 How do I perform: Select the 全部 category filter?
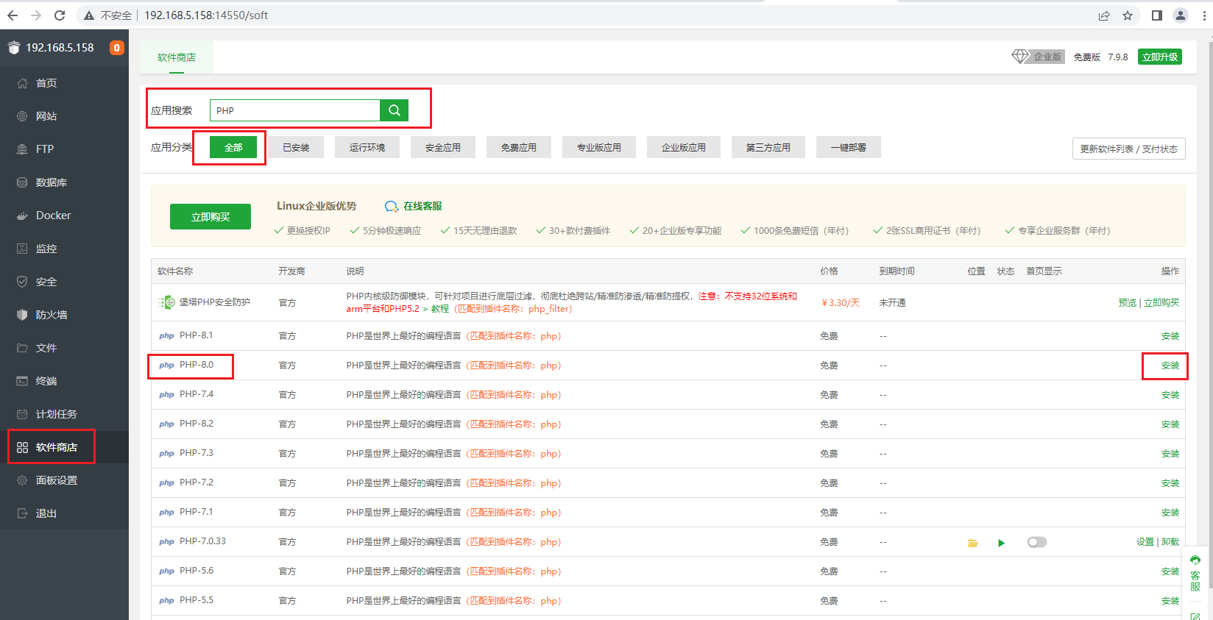click(233, 147)
